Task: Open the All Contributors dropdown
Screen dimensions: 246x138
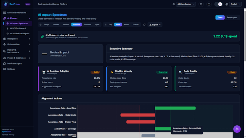Action: pos(186,4)
